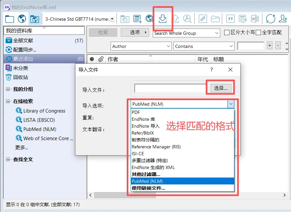
Task: Click the export upload arrow icon
Action: coord(175,19)
